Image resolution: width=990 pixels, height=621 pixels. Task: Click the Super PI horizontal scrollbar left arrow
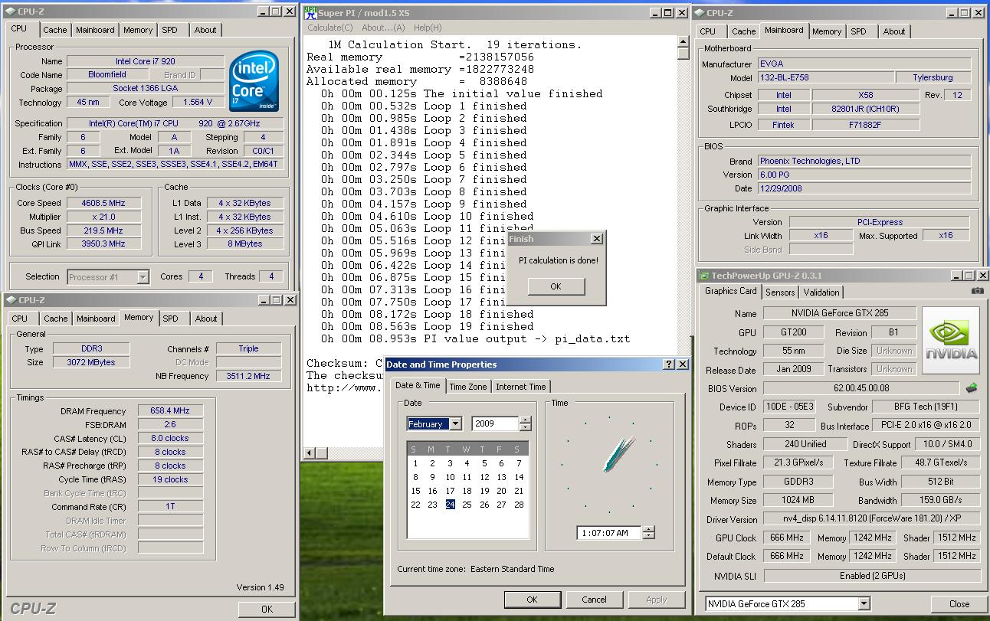[x=310, y=453]
